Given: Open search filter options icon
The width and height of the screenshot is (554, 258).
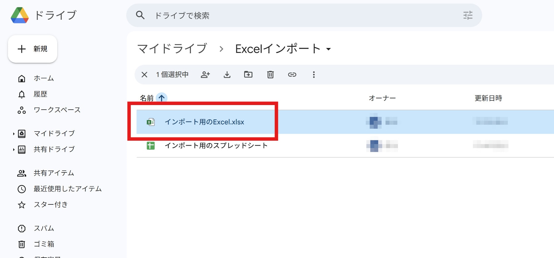Looking at the screenshot, I should [x=468, y=15].
